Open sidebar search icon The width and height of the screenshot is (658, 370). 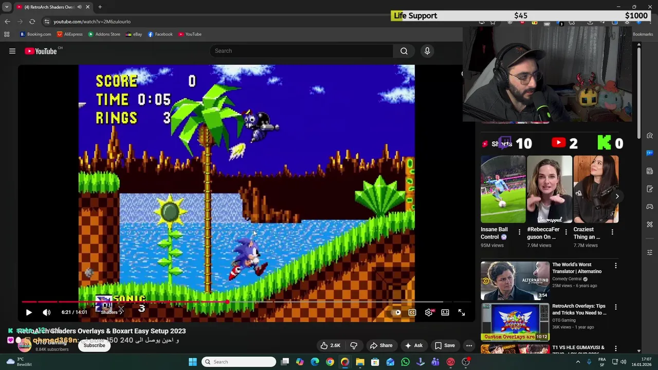coord(650,136)
